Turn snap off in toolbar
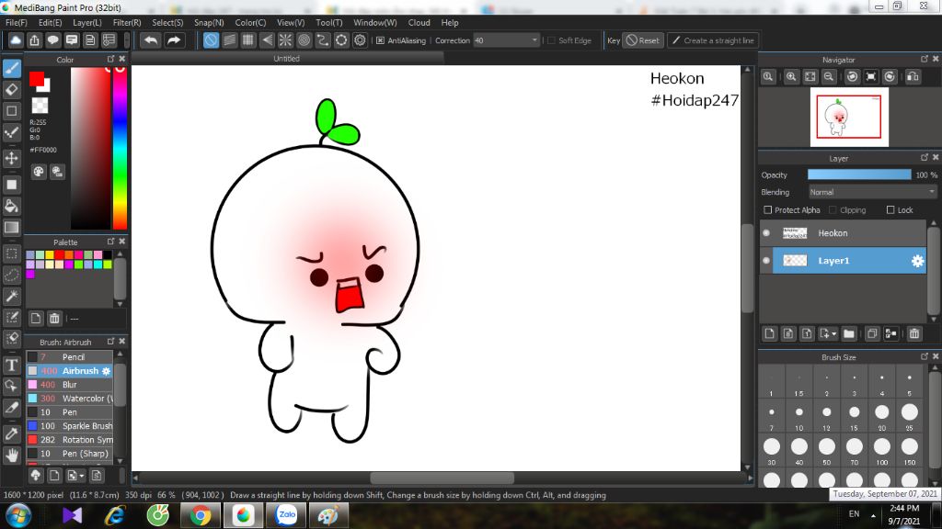The height and width of the screenshot is (529, 942). tap(211, 40)
